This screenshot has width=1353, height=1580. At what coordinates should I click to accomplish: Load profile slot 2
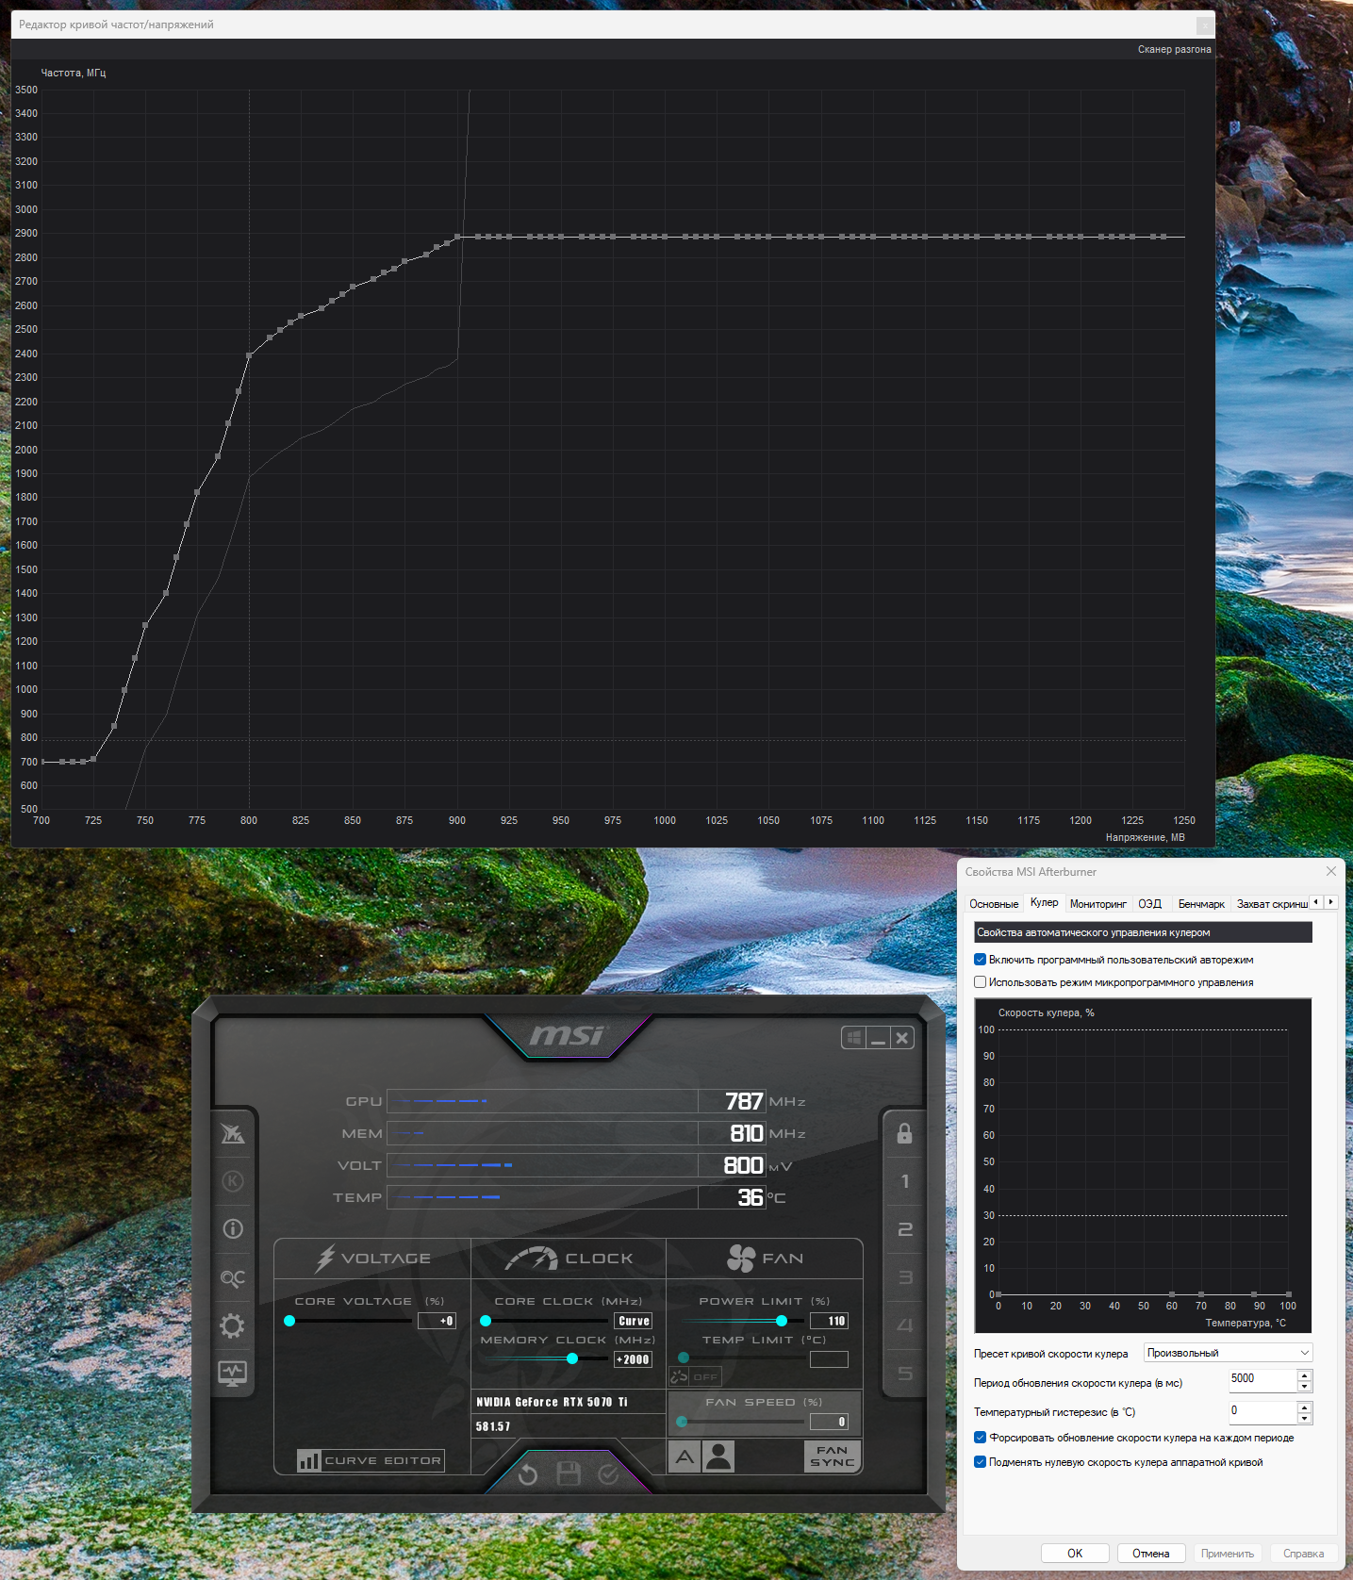pos(905,1229)
